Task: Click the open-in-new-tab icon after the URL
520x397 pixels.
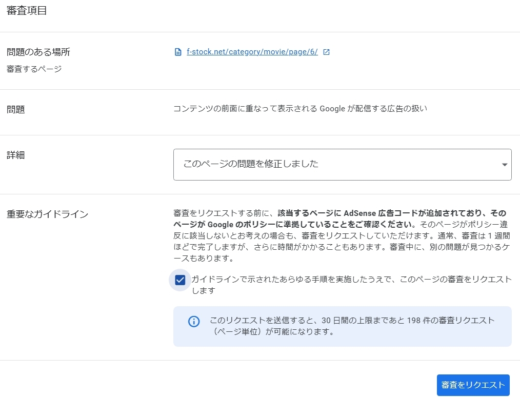Action: coord(327,52)
